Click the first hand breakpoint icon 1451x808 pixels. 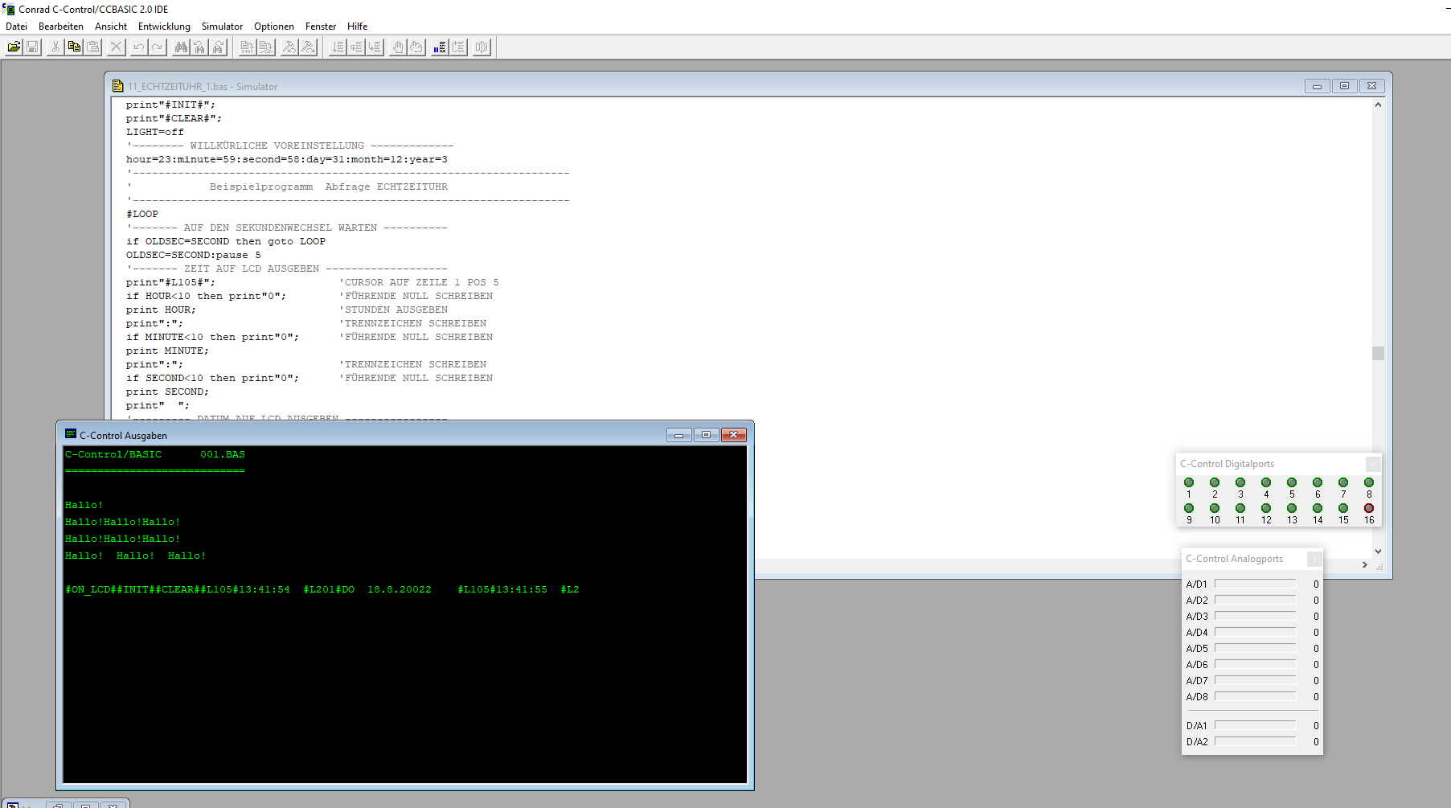[398, 47]
